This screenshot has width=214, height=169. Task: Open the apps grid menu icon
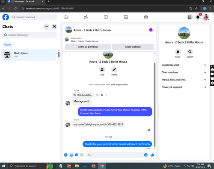click(x=190, y=17)
